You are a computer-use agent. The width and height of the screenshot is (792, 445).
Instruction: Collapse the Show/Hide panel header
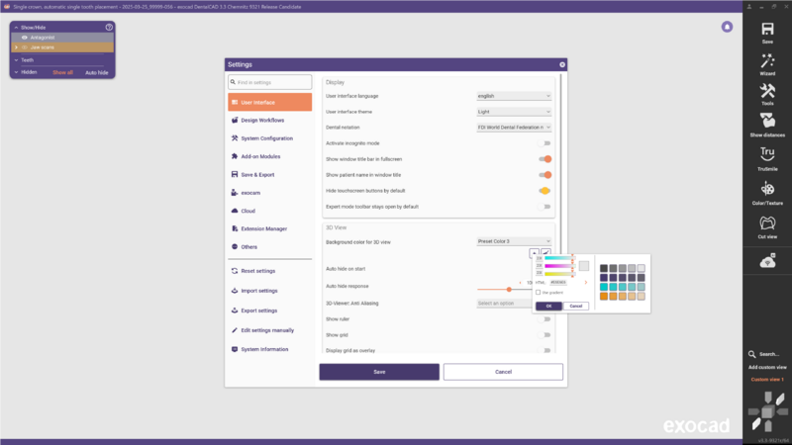click(16, 28)
